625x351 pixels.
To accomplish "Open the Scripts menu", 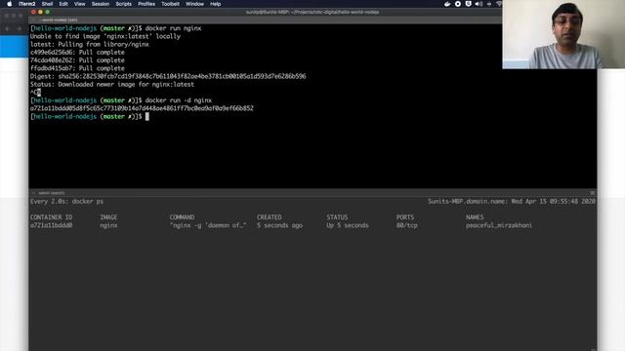I will click(x=124, y=4).
